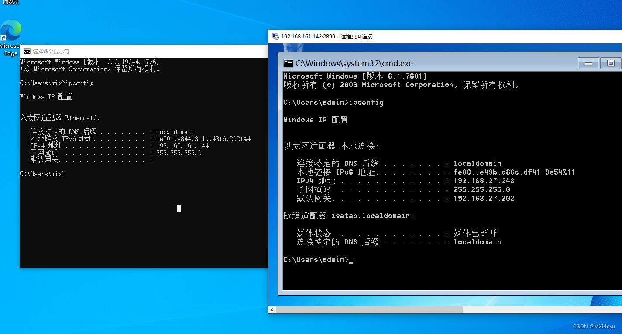
Task: Click the local IPv6 address fe80::e844:311d:48f6:202f%4
Action: click(203, 139)
